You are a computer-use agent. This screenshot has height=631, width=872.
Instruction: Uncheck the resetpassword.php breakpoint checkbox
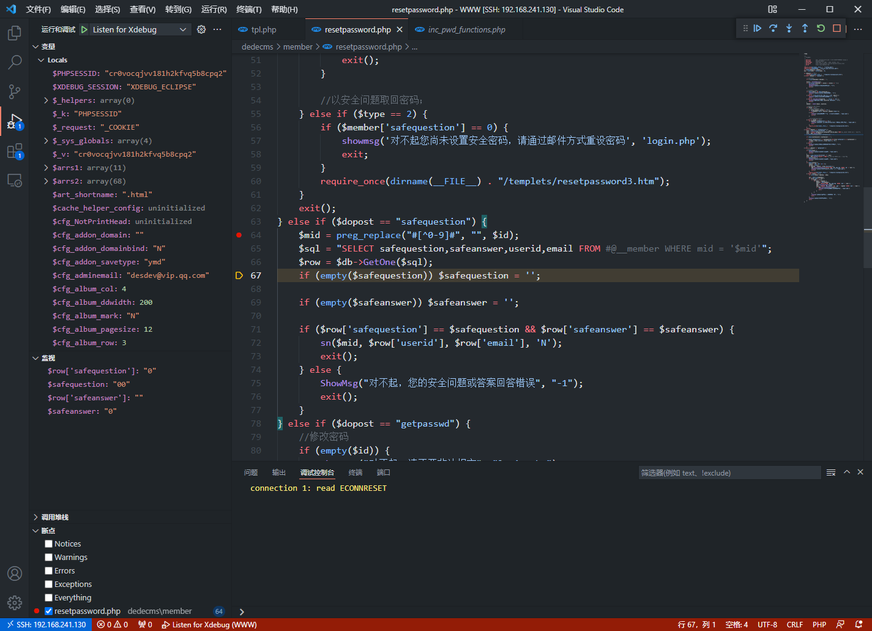(49, 611)
